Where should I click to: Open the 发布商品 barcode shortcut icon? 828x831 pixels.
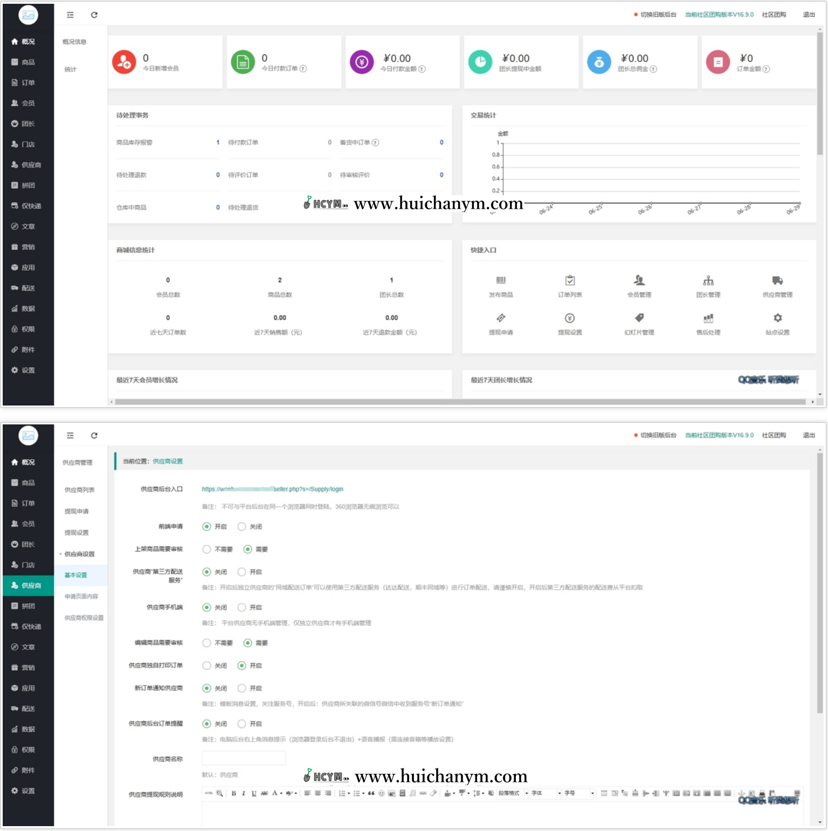[x=501, y=280]
